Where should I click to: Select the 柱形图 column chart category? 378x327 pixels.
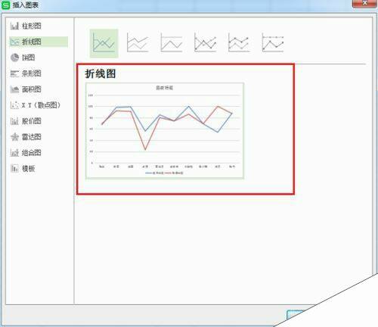point(26,26)
